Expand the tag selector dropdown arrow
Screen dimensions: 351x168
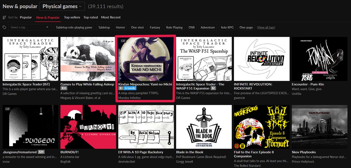tap(47, 27)
